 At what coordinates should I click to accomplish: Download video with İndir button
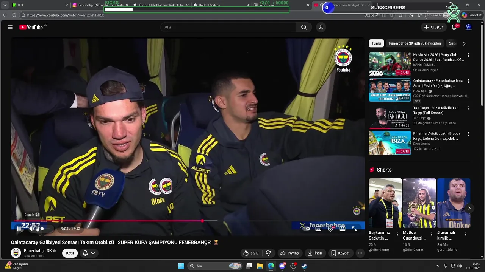(x=315, y=253)
